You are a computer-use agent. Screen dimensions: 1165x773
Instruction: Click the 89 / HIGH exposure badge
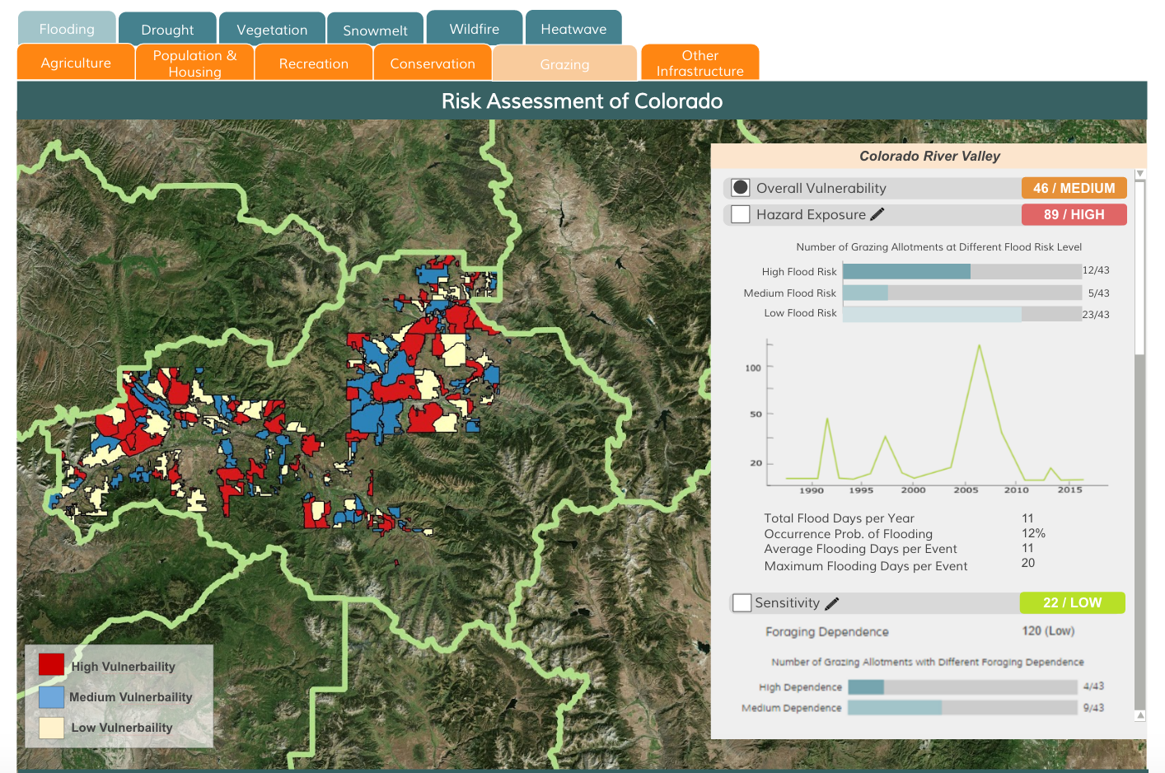pyautogui.click(x=1074, y=214)
